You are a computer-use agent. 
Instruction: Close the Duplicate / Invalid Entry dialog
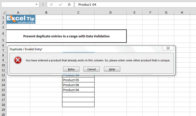(x=168, y=48)
